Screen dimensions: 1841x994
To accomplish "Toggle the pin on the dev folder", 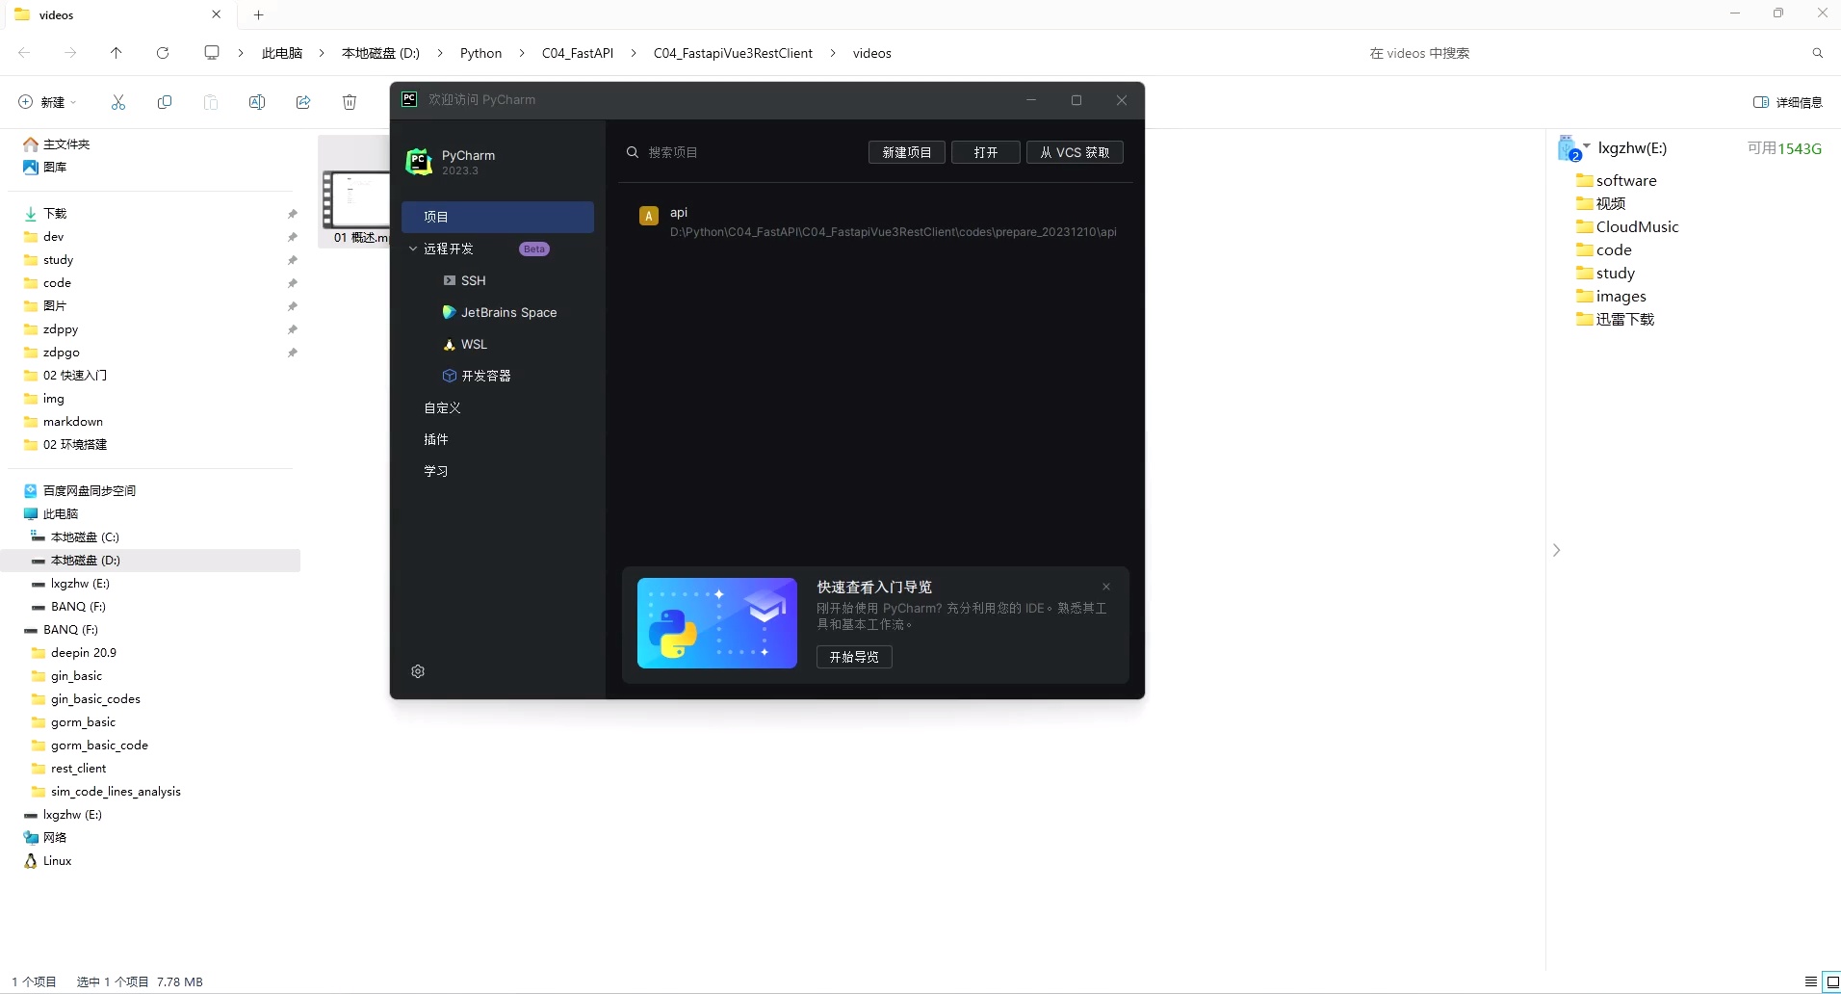I will coord(291,237).
